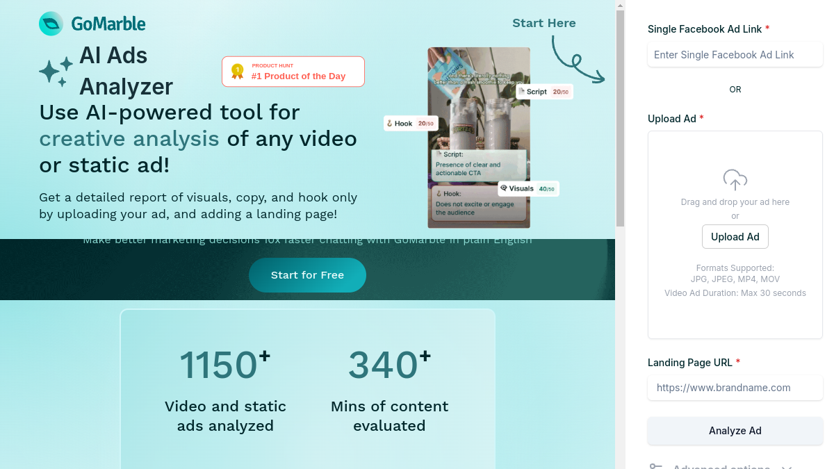834x469 pixels.
Task: Click the GoMarble leaf logo icon
Action: (51, 24)
